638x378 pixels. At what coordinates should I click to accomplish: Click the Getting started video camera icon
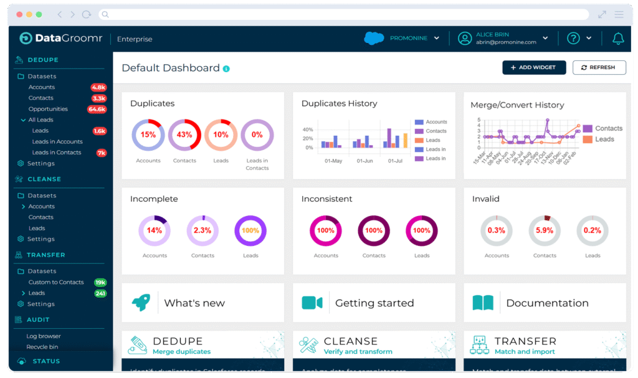click(x=313, y=303)
